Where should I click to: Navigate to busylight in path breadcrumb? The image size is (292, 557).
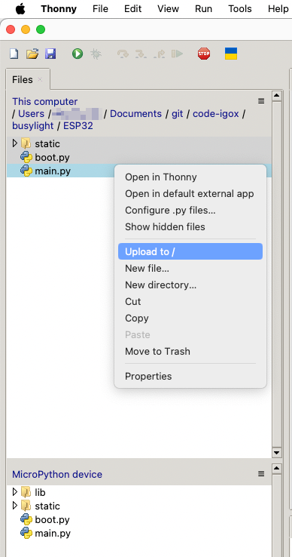pyautogui.click(x=33, y=126)
